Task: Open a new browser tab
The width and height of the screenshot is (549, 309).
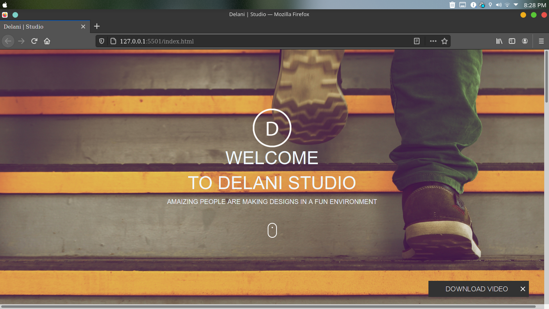Action: (x=96, y=27)
